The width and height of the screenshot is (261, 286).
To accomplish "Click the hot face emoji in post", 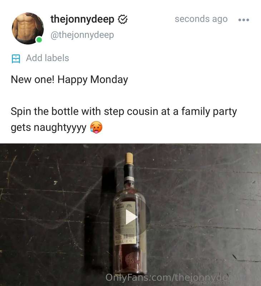I will [x=96, y=127].
